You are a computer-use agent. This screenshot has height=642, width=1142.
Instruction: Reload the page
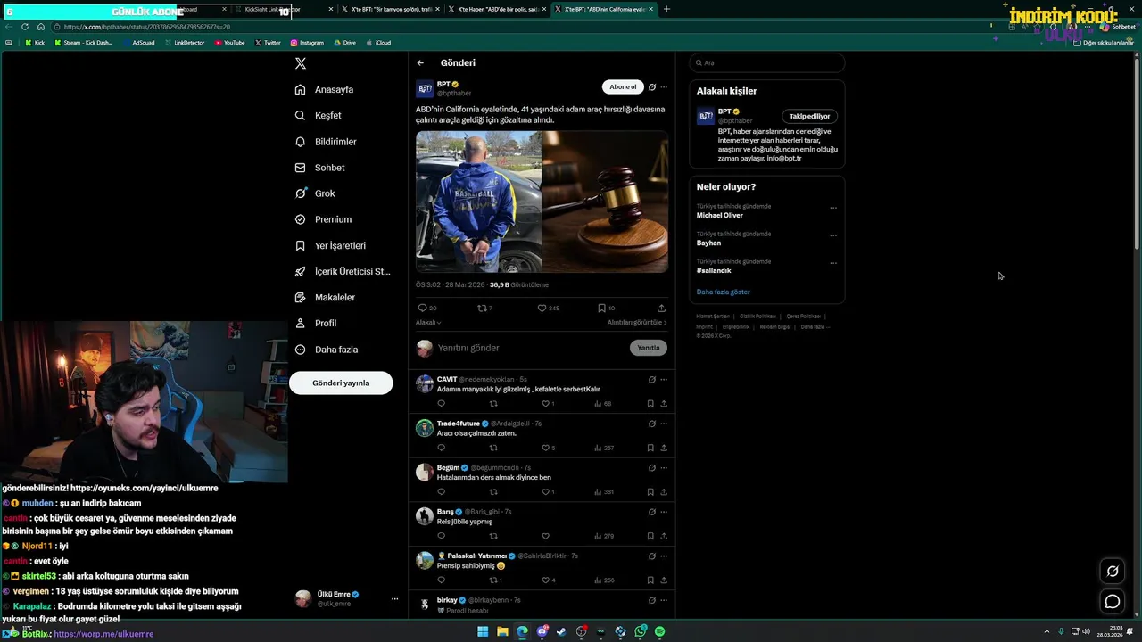tap(25, 27)
